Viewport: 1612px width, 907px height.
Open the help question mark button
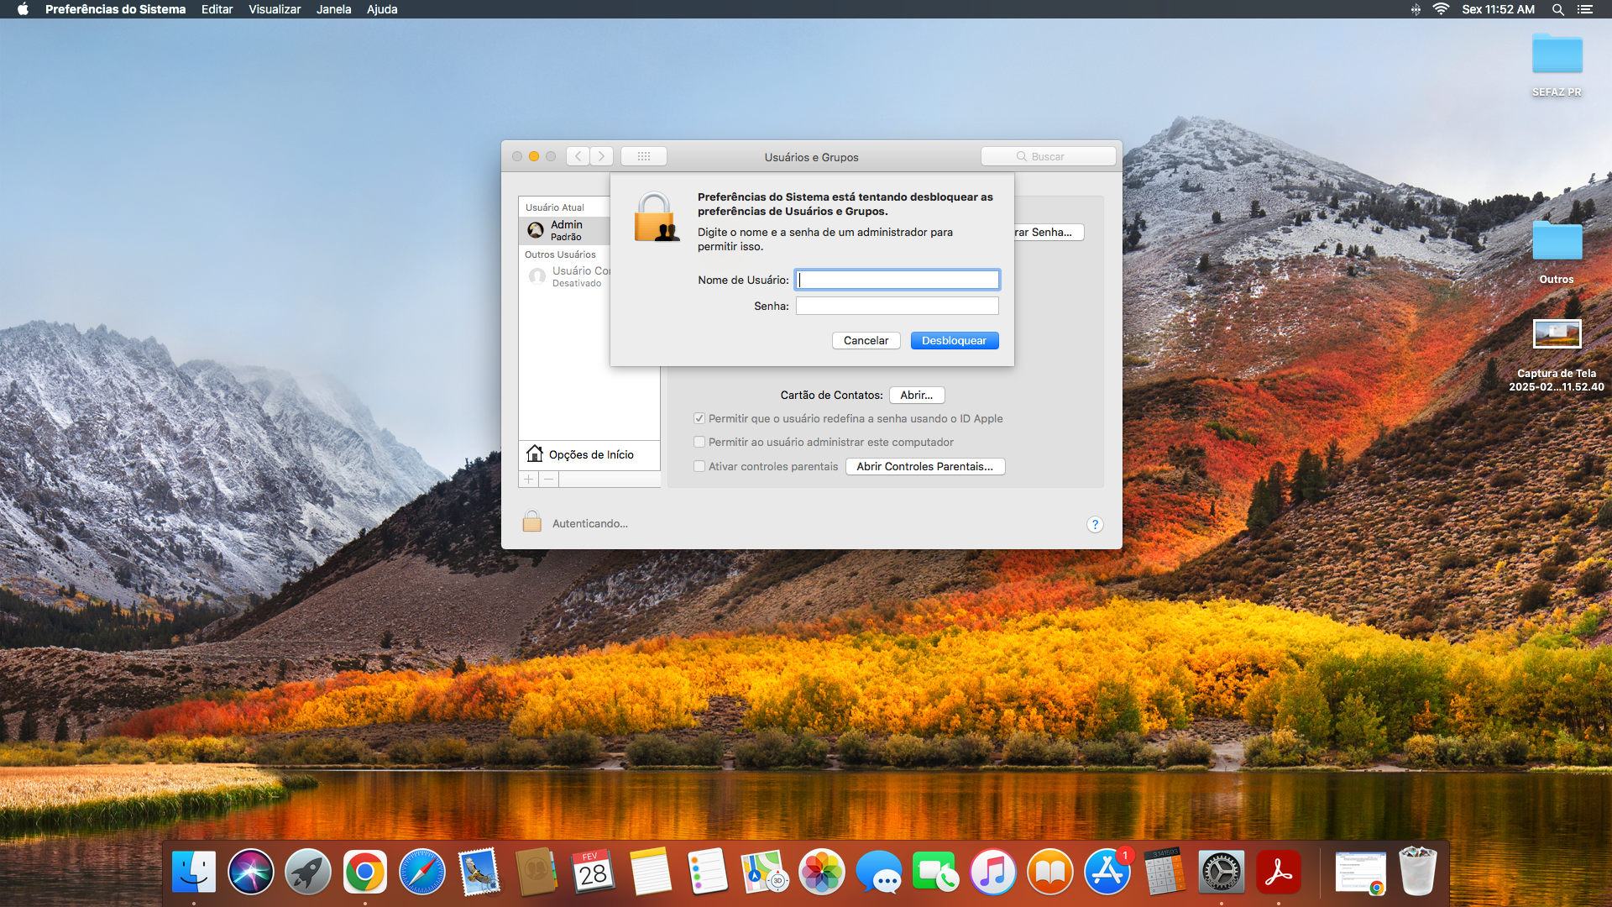[1094, 524]
